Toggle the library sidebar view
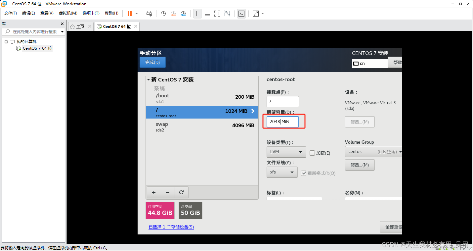The height and width of the screenshot is (251, 473). (x=197, y=14)
